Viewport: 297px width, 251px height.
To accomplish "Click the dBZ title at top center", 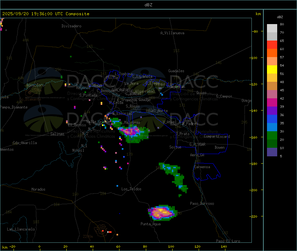I will [148, 5].
